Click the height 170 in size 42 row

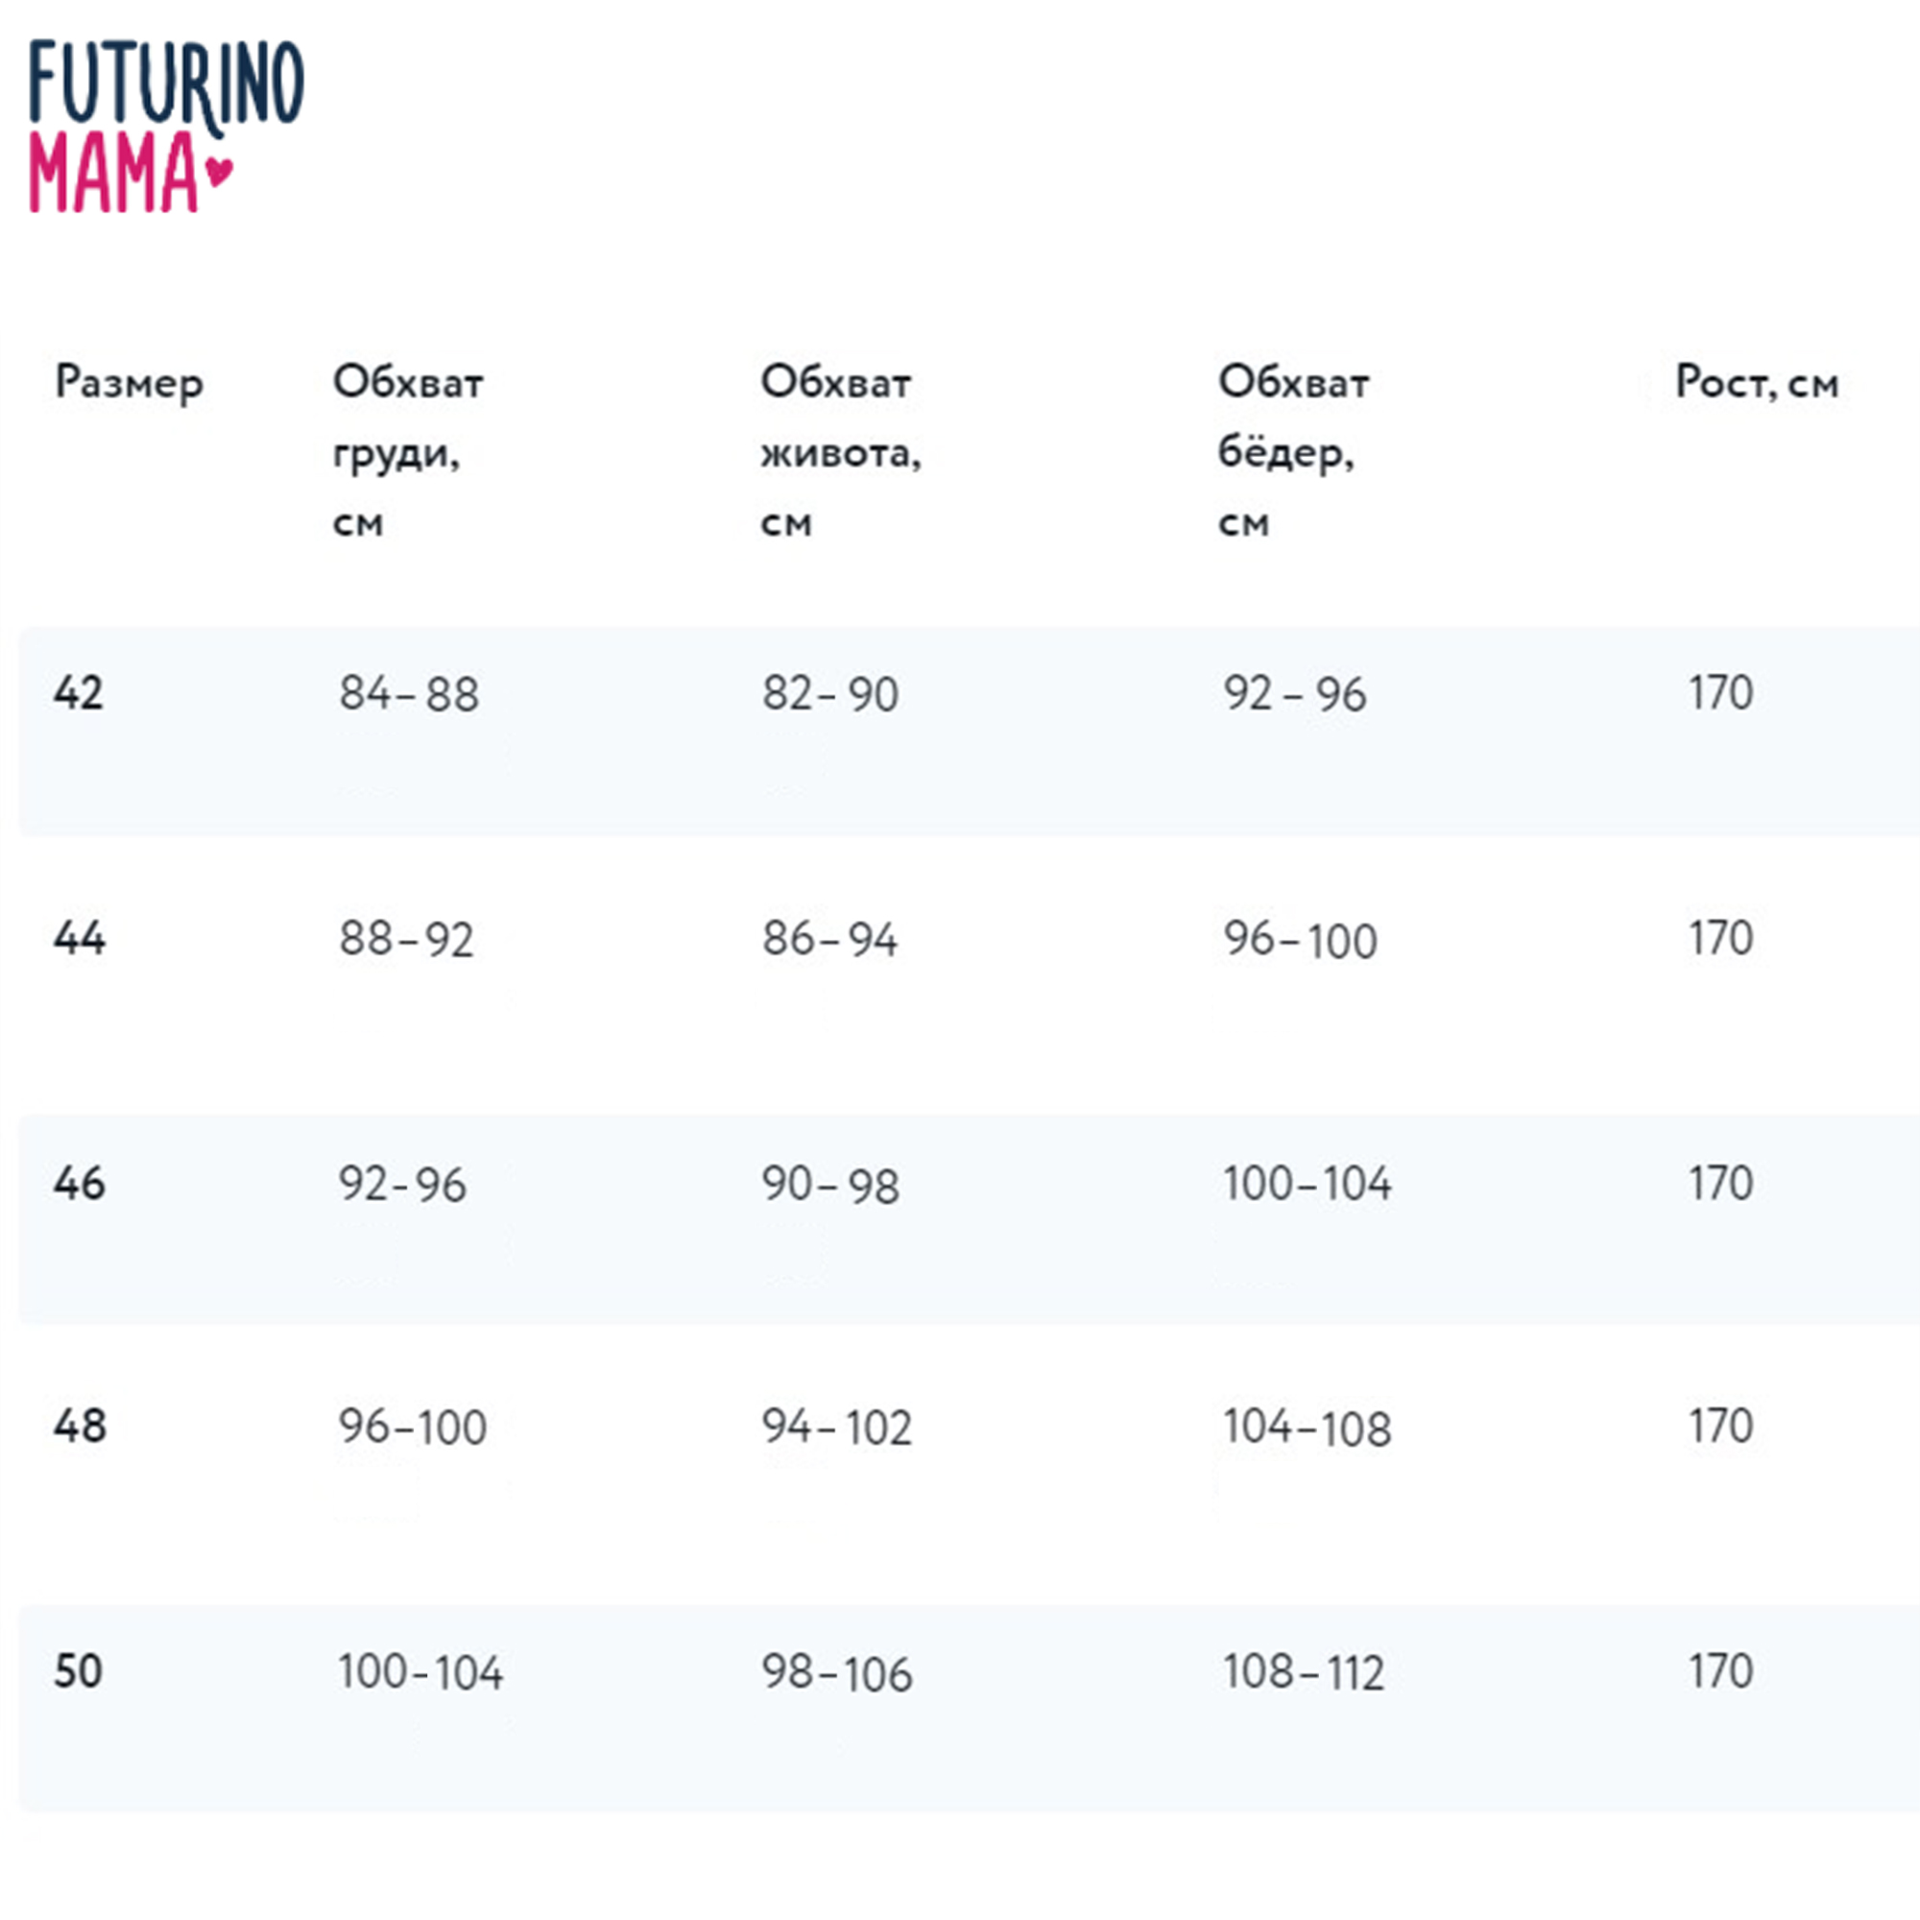click(x=1720, y=693)
